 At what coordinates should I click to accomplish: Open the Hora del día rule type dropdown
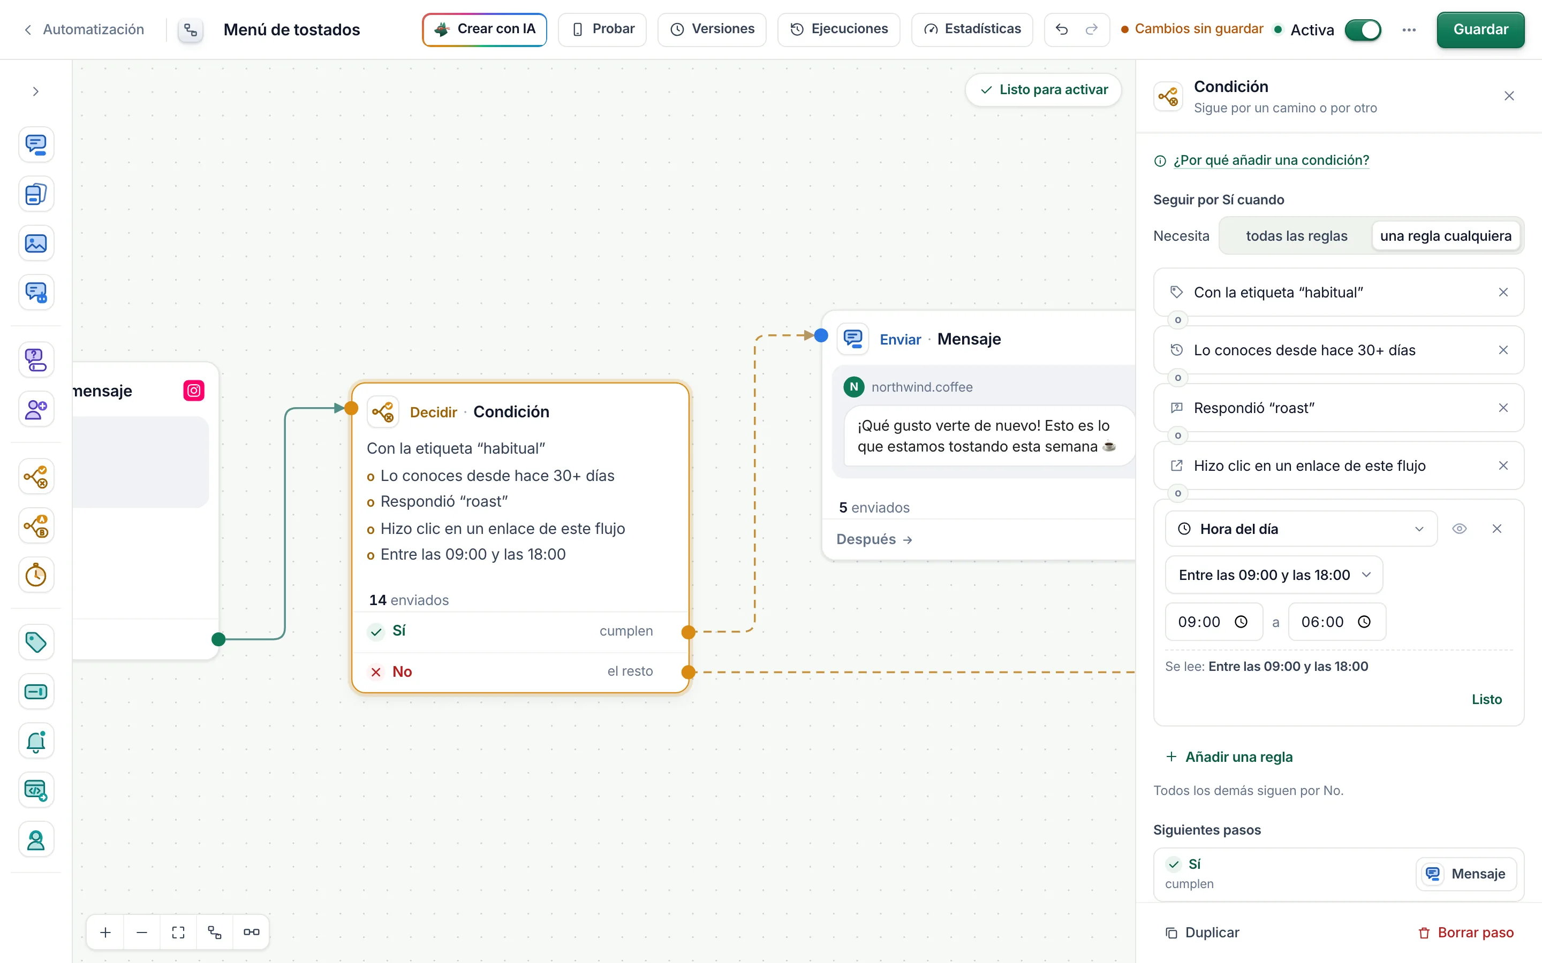click(1301, 529)
